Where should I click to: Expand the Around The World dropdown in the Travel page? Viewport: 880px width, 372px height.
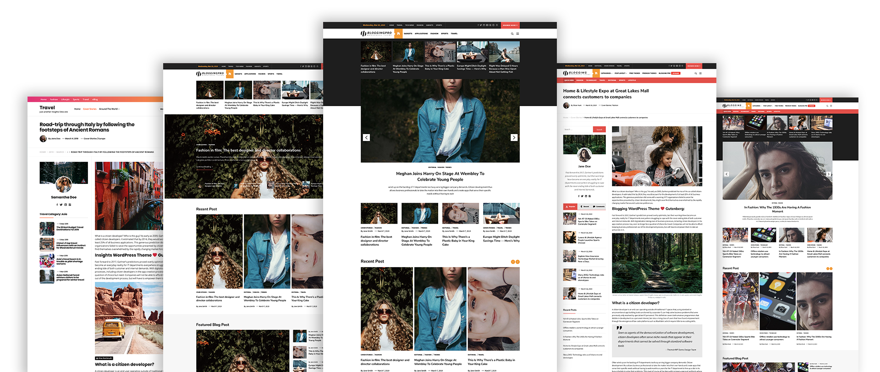click(110, 109)
